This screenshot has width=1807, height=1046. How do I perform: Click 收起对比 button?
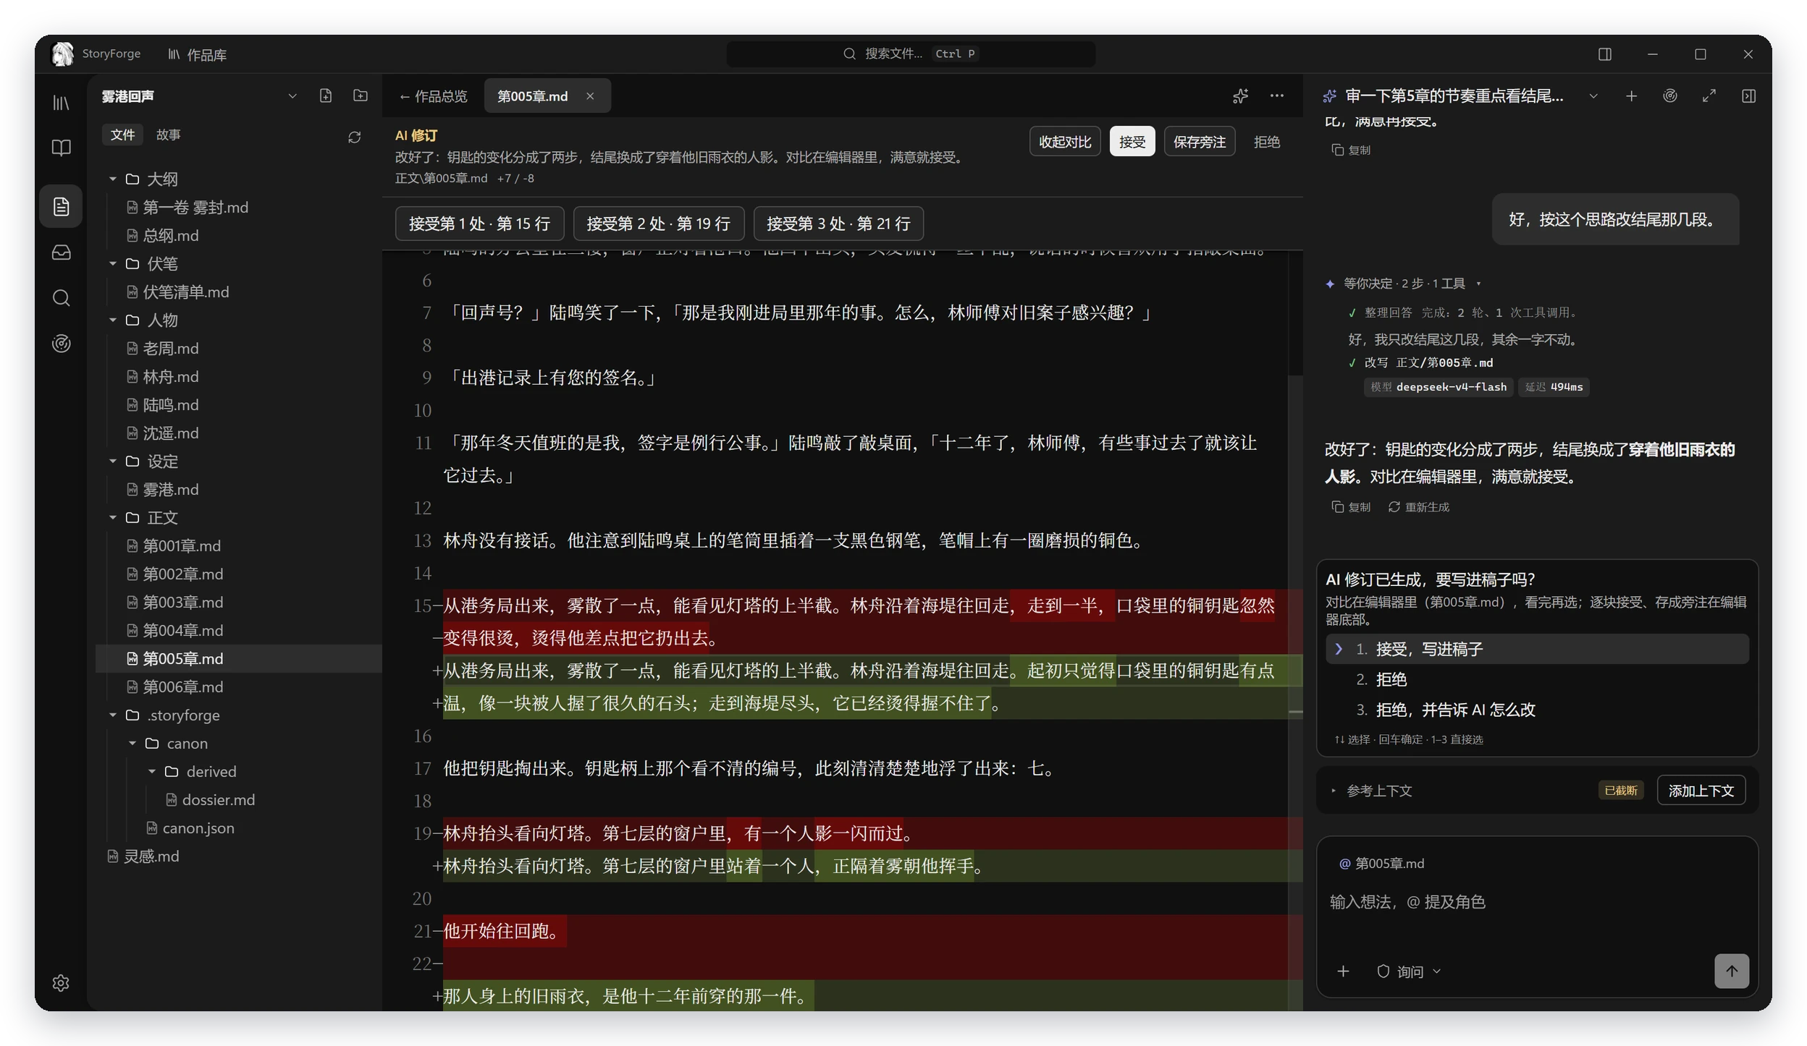(x=1064, y=141)
